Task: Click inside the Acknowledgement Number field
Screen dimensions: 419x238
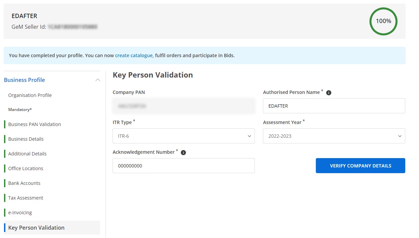Action: pos(184,165)
